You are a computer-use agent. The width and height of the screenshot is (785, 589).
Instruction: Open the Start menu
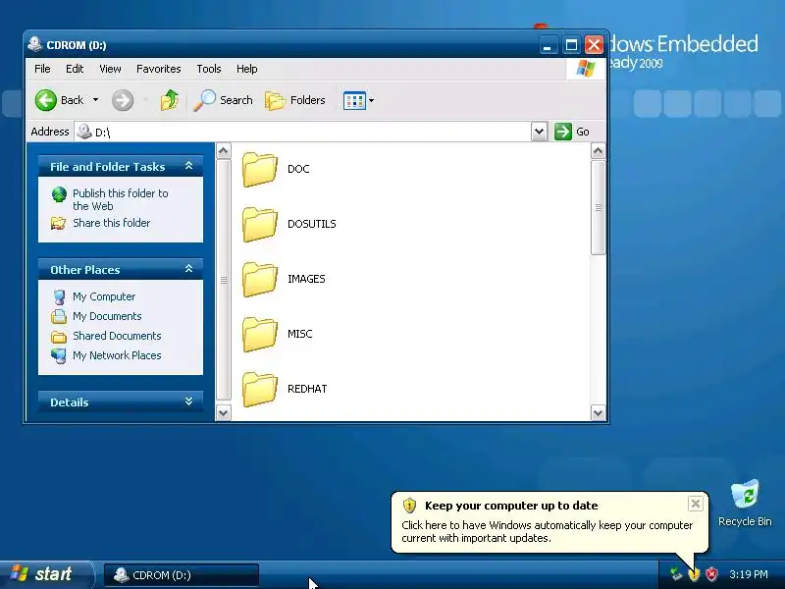[46, 574]
